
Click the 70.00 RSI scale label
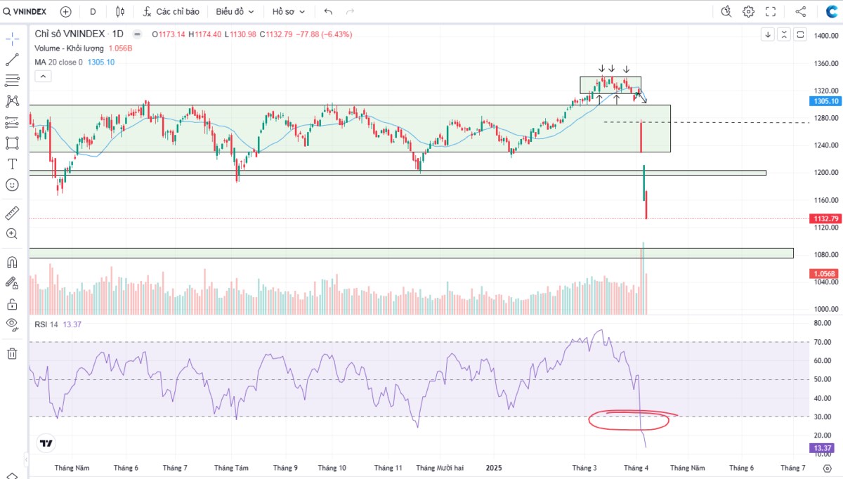click(x=823, y=342)
